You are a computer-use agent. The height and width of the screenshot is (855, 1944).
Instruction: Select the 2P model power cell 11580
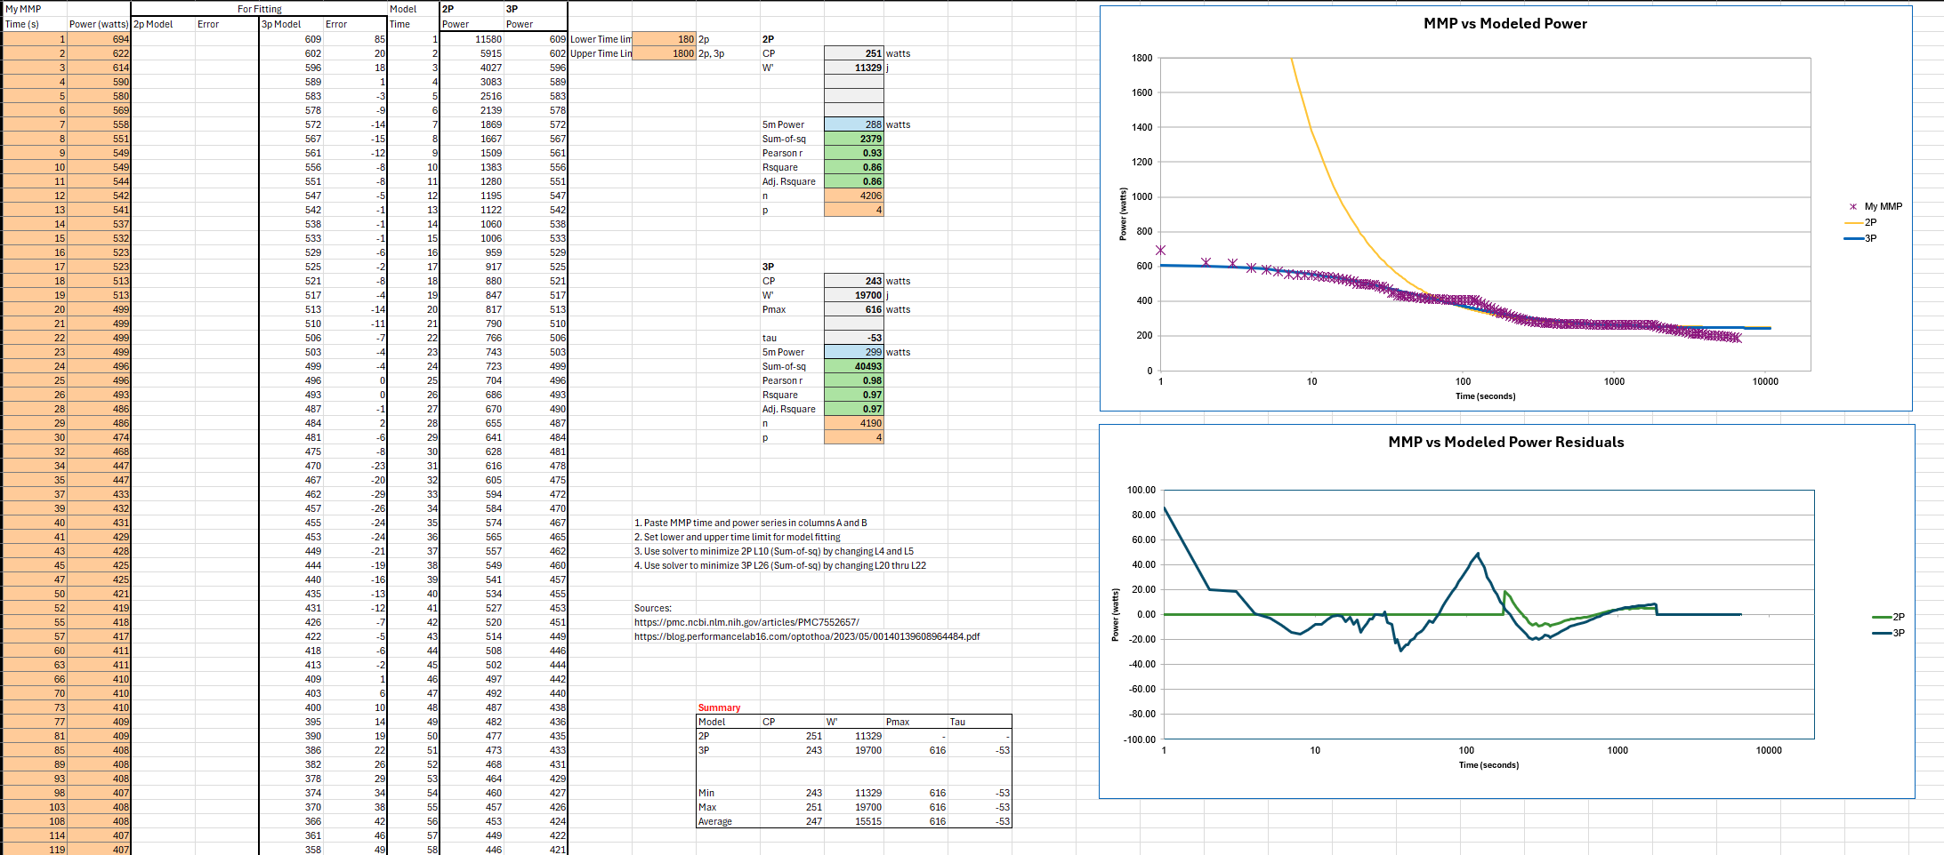[x=472, y=39]
